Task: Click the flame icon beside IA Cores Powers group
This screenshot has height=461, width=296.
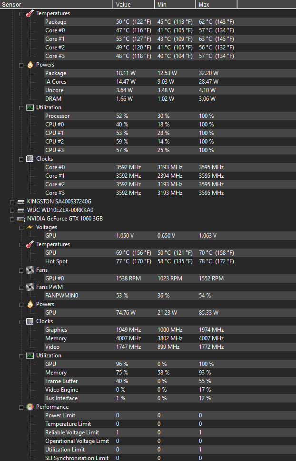Action: [30, 65]
